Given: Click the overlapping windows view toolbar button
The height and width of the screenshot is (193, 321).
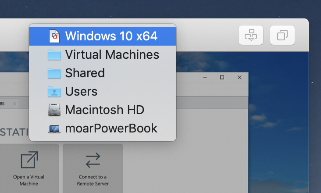Looking at the screenshot, I should click(x=282, y=35).
